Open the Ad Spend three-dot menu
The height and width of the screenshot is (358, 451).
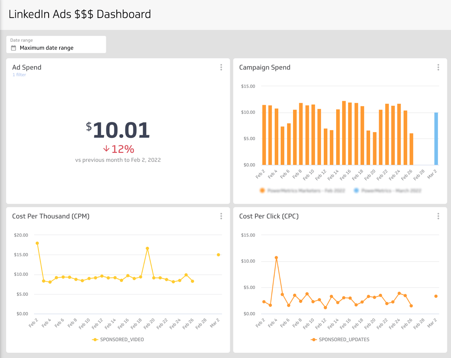221,68
